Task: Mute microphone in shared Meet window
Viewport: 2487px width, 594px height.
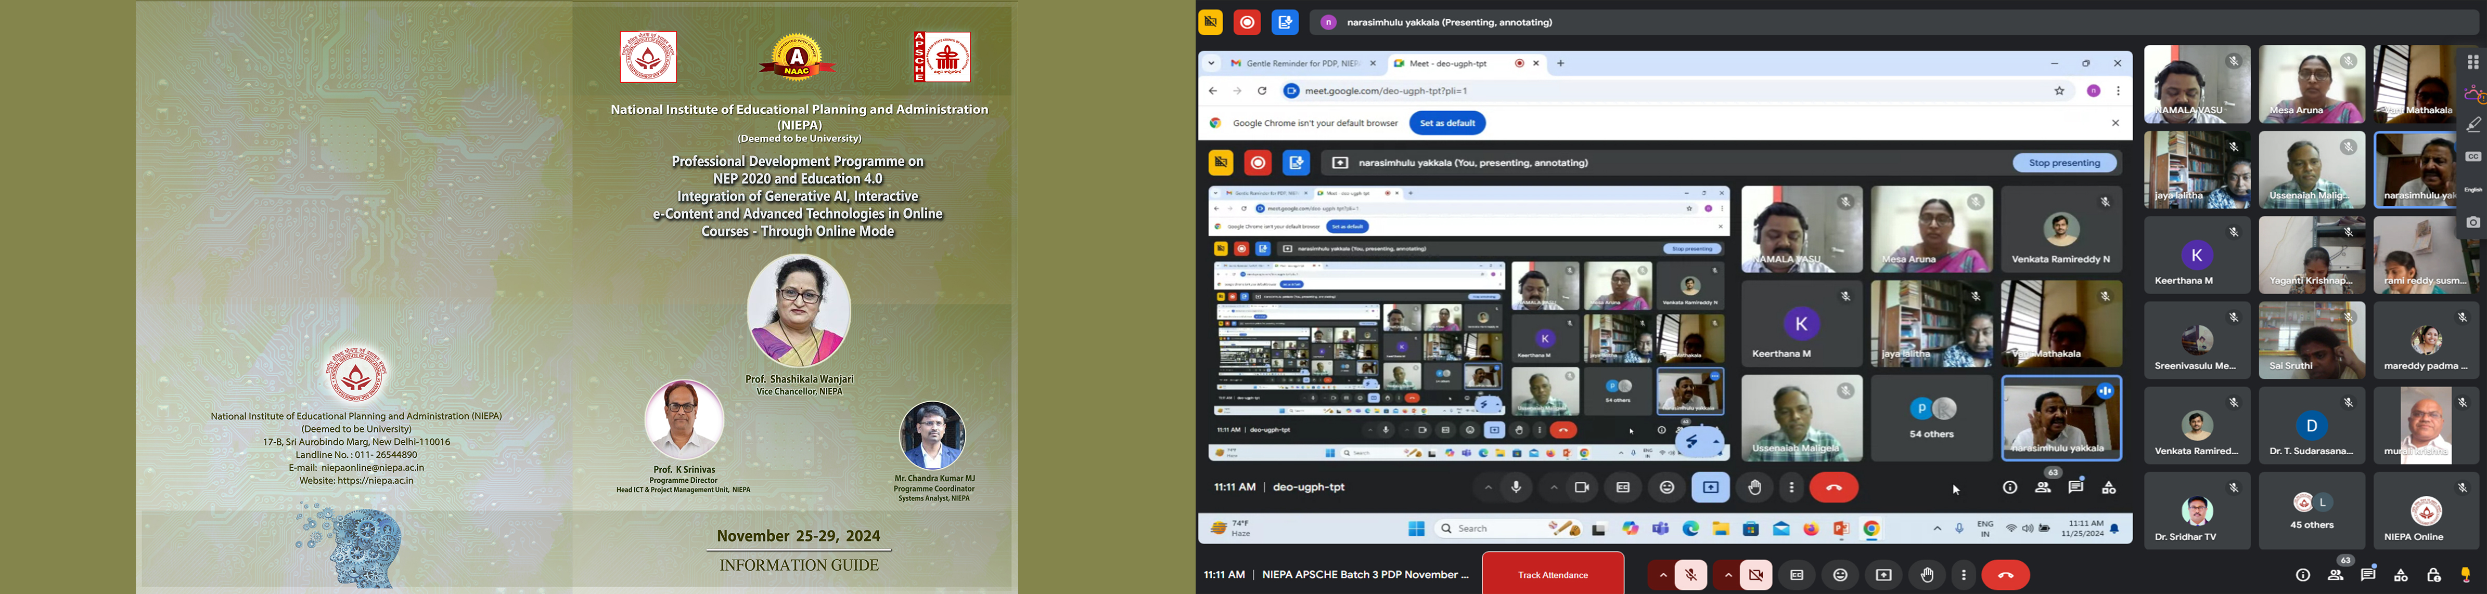Action: click(x=1517, y=488)
